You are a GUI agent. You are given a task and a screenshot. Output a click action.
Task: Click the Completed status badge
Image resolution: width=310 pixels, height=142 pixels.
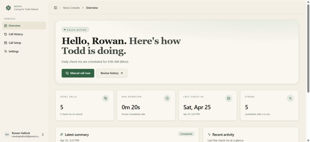(x=186, y=134)
